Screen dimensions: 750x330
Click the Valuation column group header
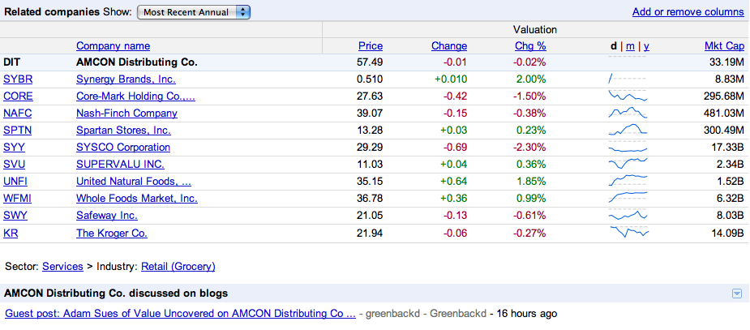pos(535,30)
